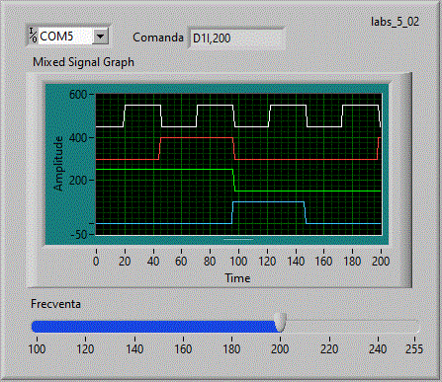Viewport: 442px width, 382px height.
Task: Click the slider scale label 100
Action: pos(37,349)
